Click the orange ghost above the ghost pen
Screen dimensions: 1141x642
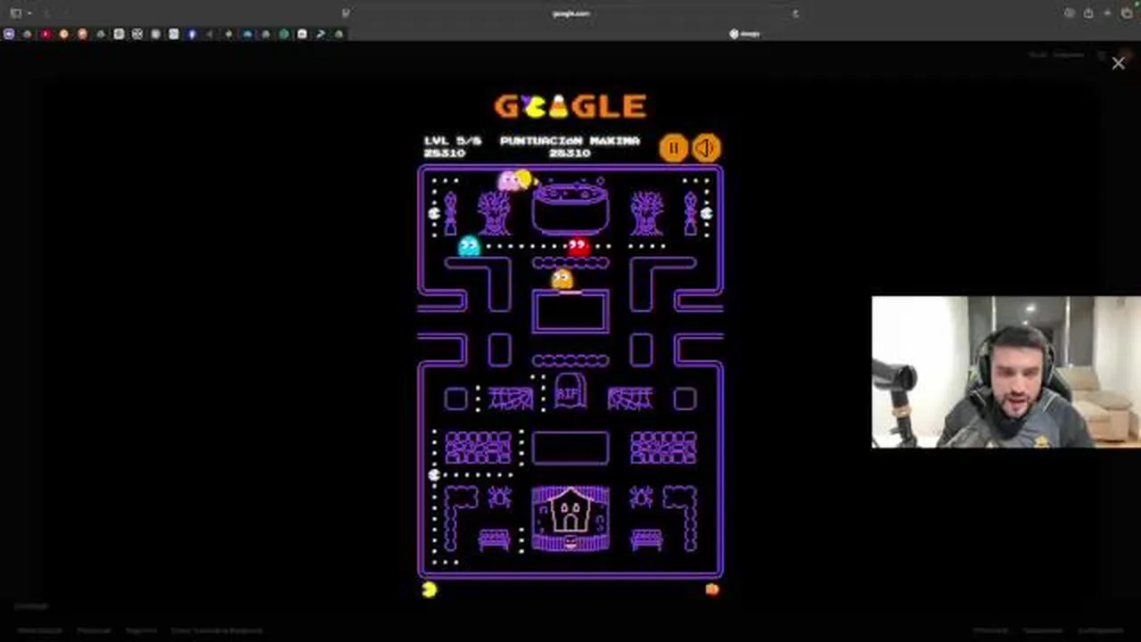(562, 279)
